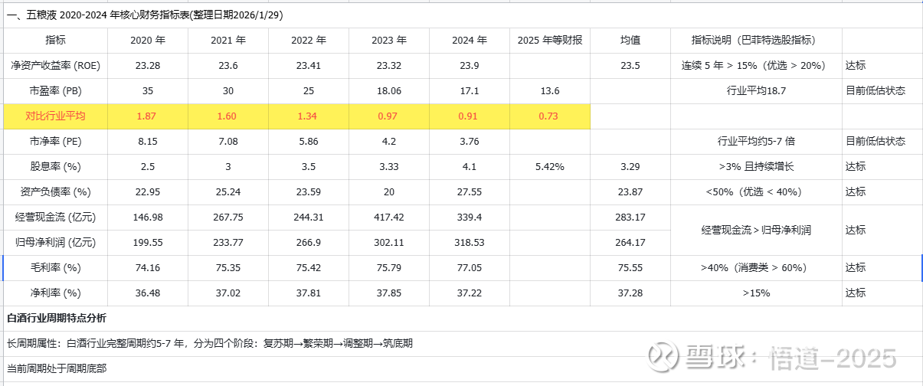Image resolution: width=923 pixels, height=386 pixels.
Task: Click the 市盈率 (PB) row label
Action: click(56, 91)
